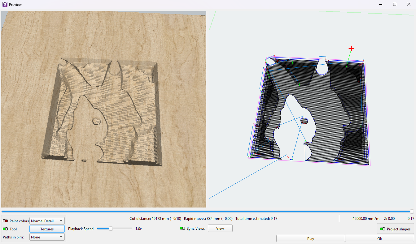Click the simulation timeline progress handle
Image resolution: width=416 pixels, height=244 pixels.
point(412,212)
